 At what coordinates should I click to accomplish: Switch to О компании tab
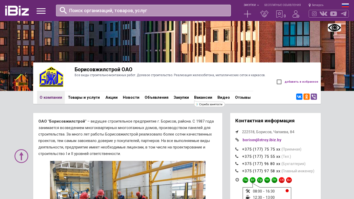coord(51,97)
